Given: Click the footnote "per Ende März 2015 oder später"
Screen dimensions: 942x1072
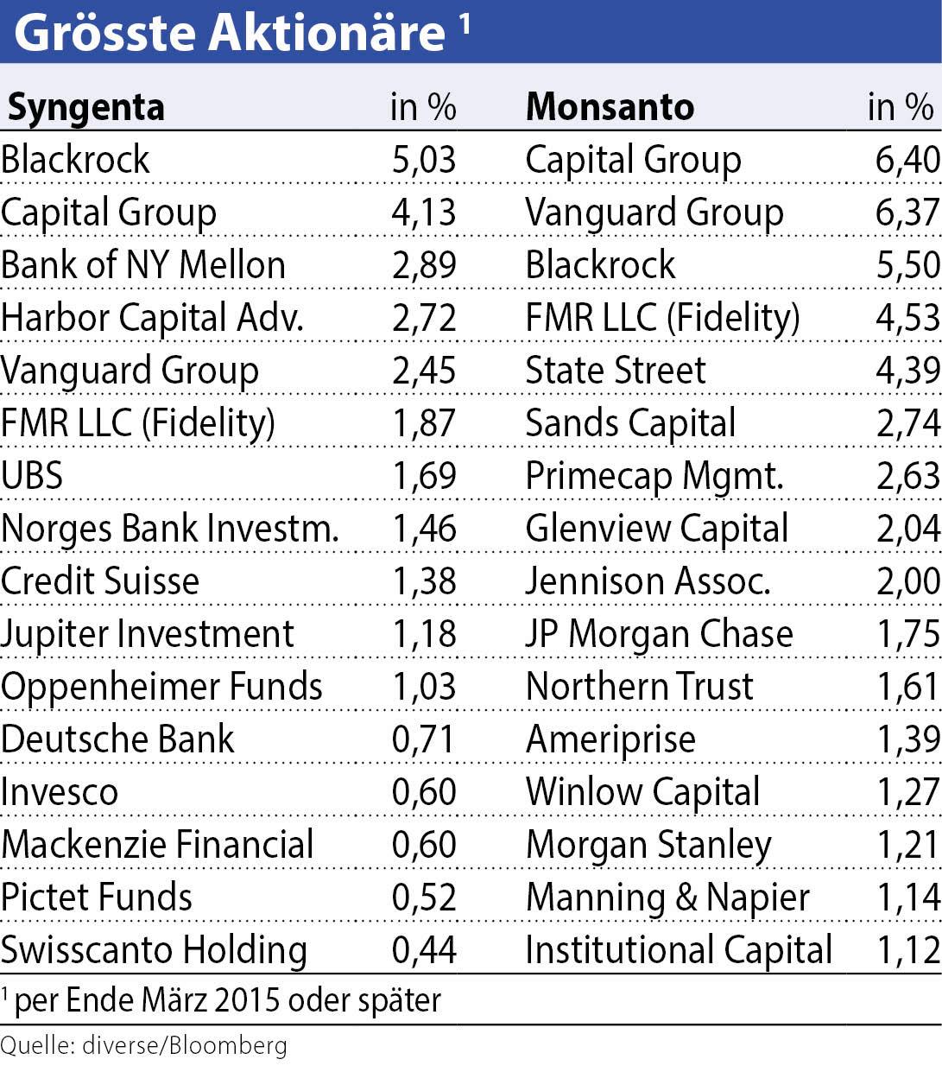Looking at the screenshot, I should (x=227, y=1000).
